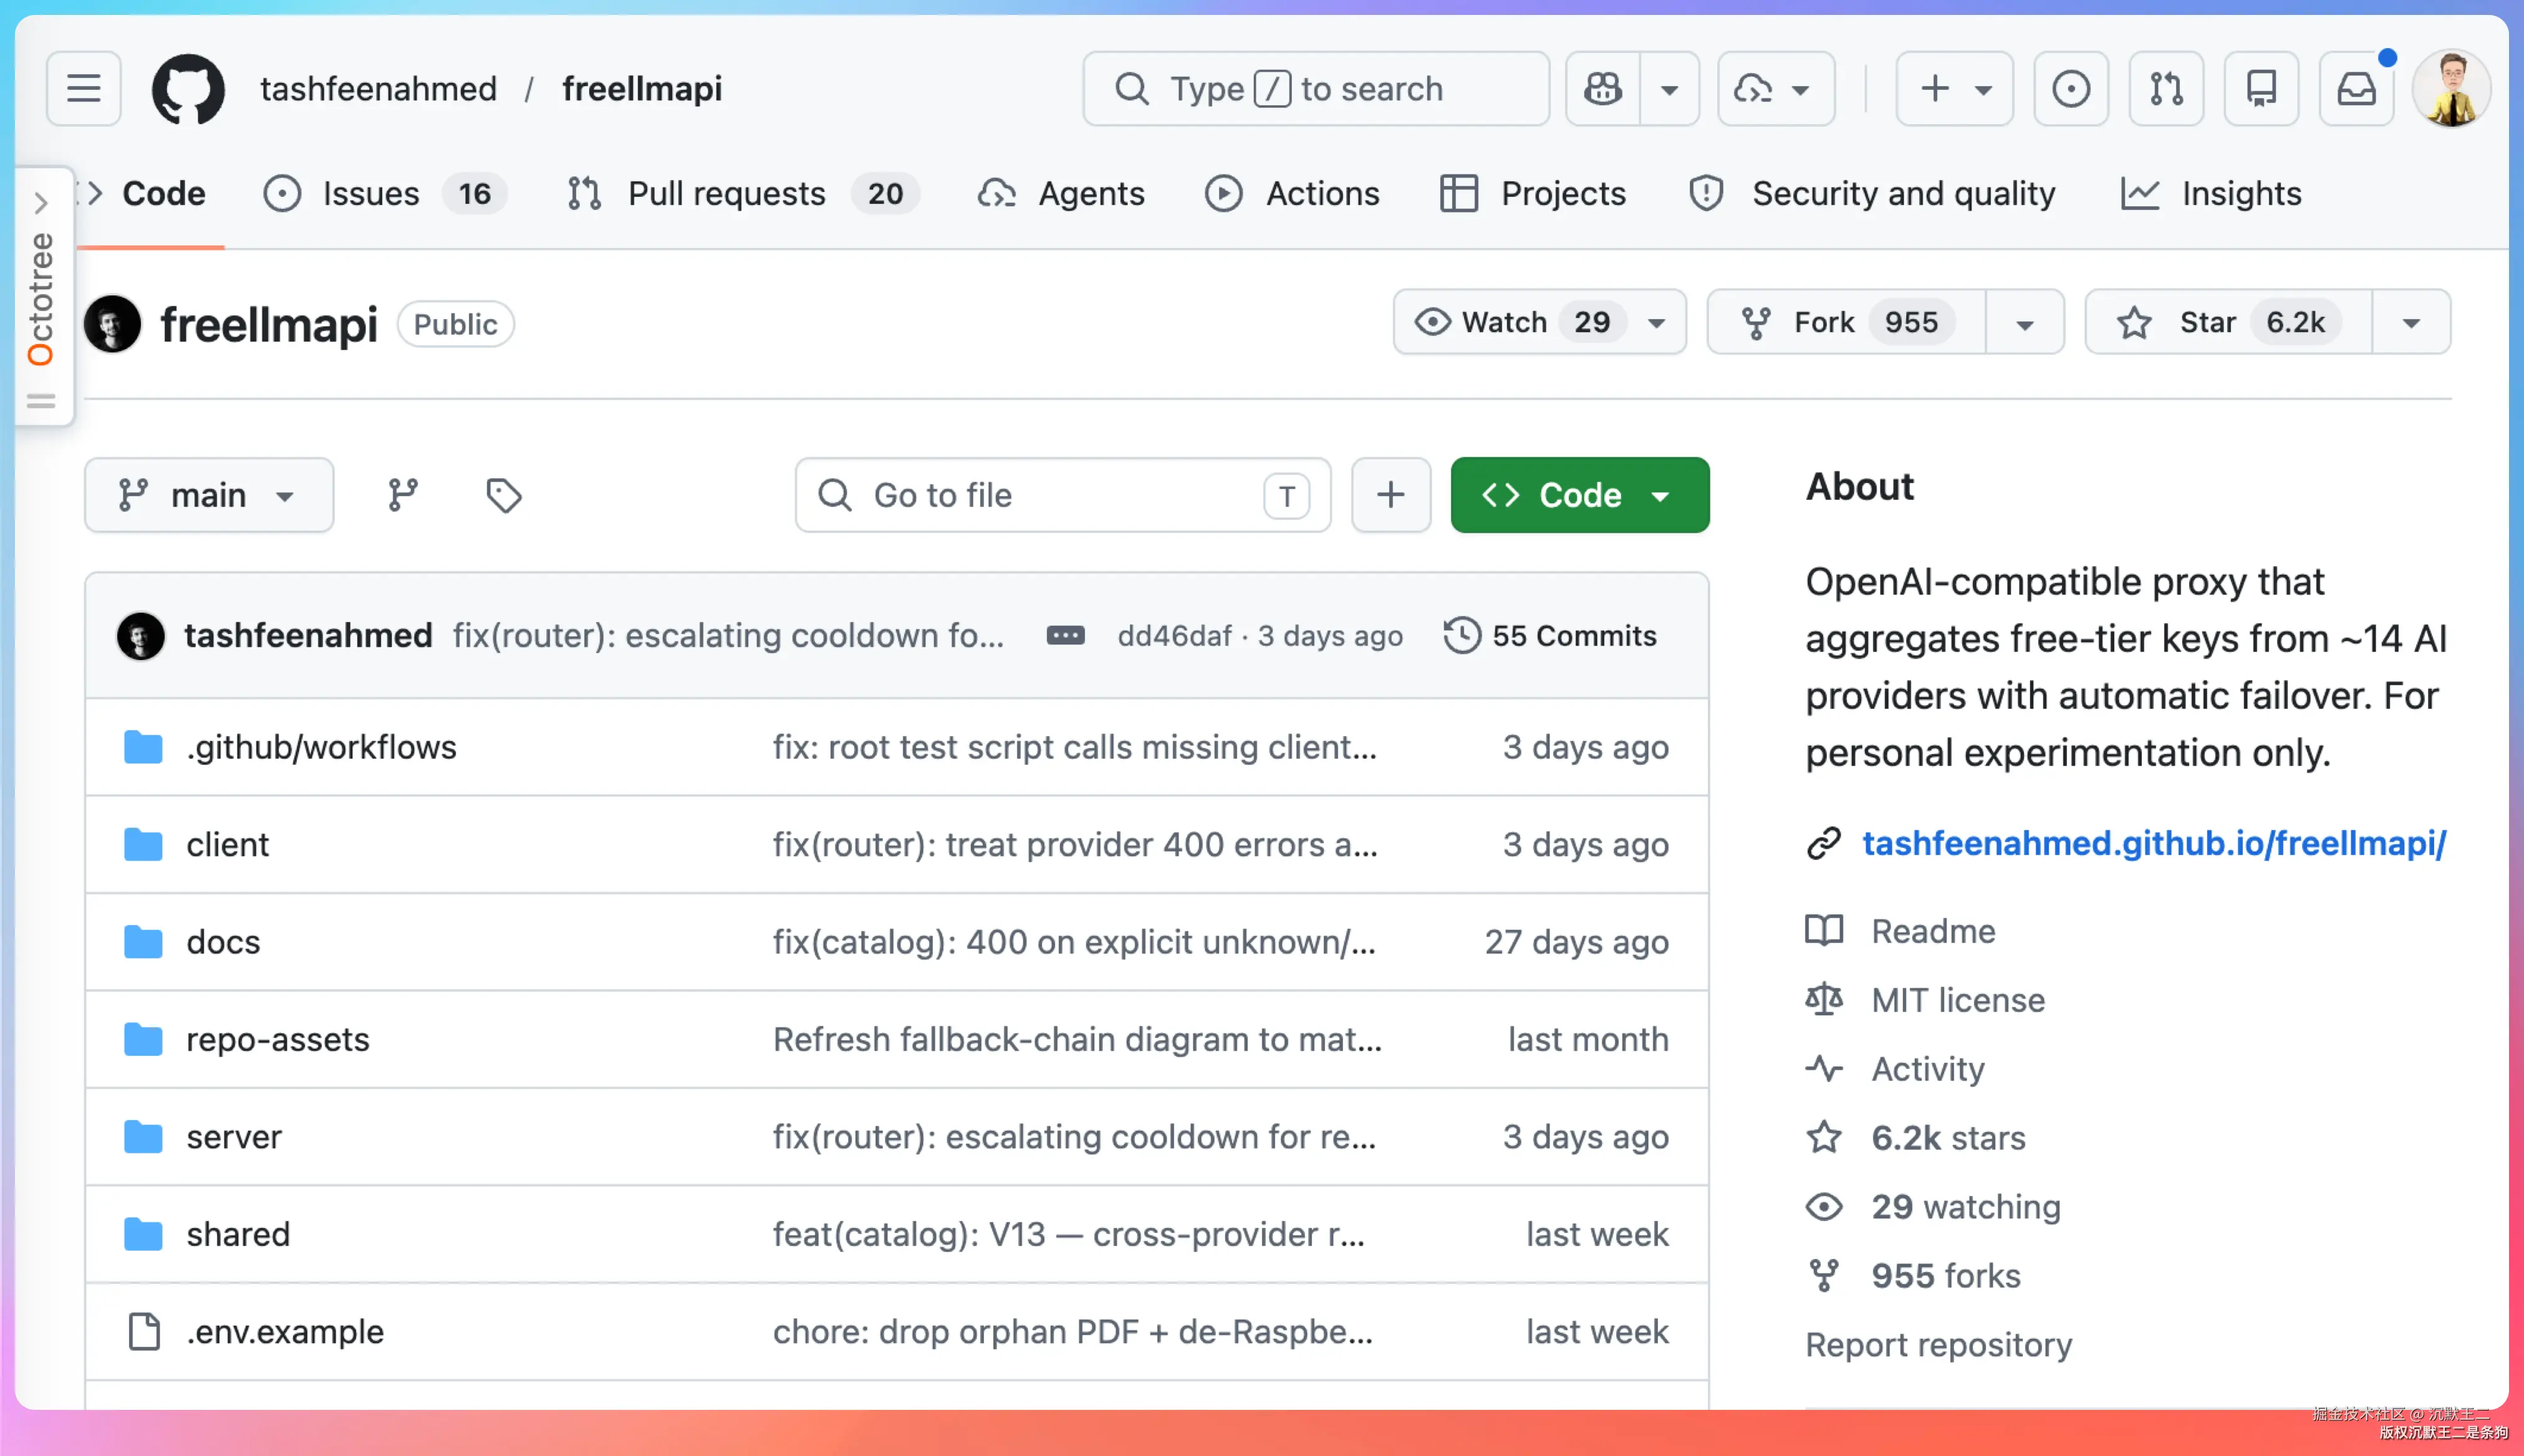This screenshot has height=1456, width=2524.
Task: Switch to the Agents tab
Action: (x=1061, y=193)
